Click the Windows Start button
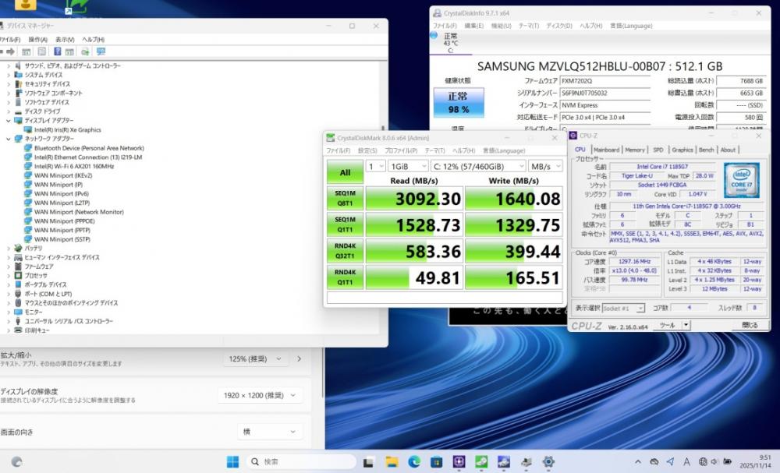The width and height of the screenshot is (780, 473). pyautogui.click(x=232, y=462)
